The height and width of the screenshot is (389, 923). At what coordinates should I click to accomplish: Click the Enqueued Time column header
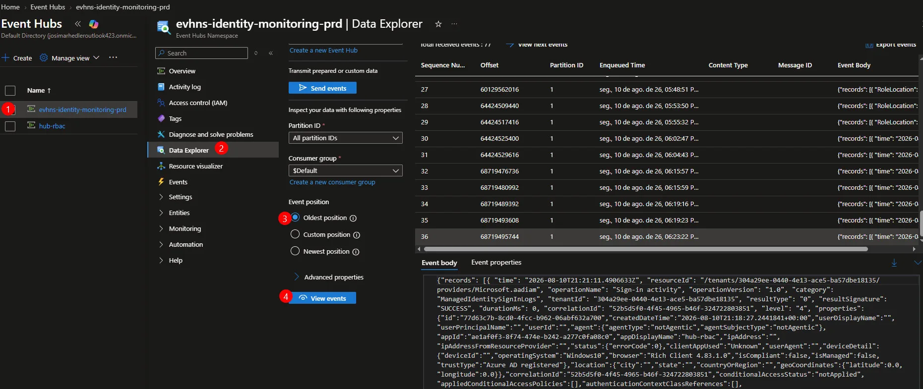[x=622, y=65]
